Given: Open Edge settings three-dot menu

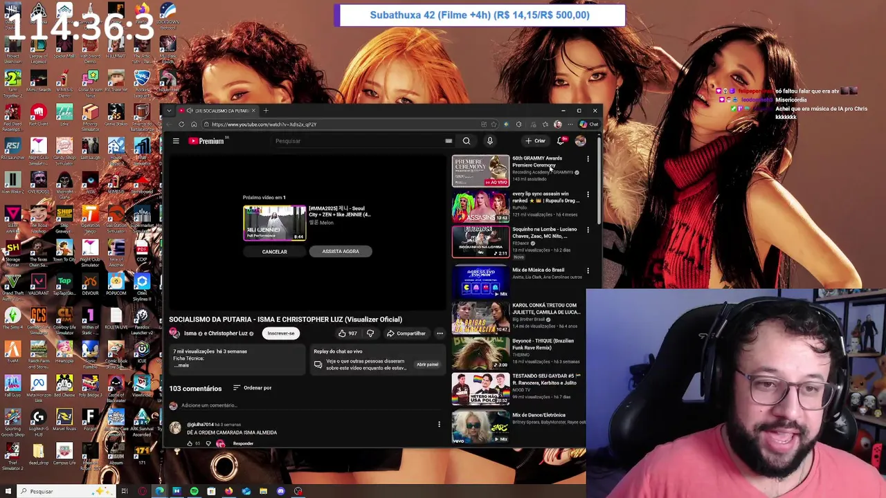Looking at the screenshot, I should click(x=570, y=124).
